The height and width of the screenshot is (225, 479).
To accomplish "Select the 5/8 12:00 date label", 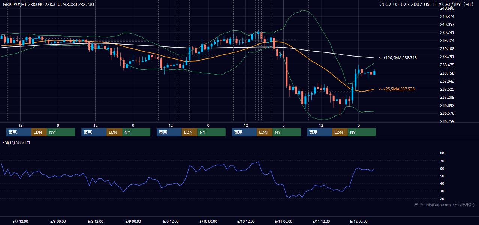I will (96, 221).
